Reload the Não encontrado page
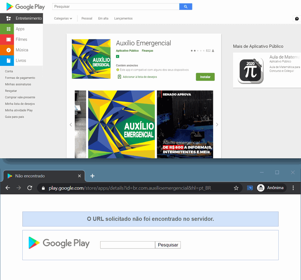The width and height of the screenshot is (301, 280). pyautogui.click(x=30, y=188)
